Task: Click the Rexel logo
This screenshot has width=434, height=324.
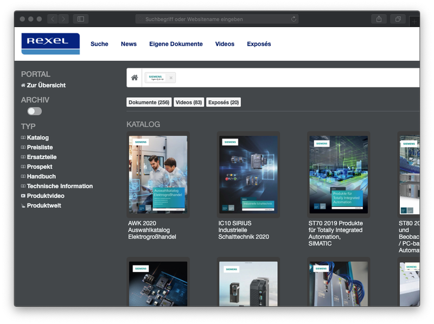Action: click(49, 43)
